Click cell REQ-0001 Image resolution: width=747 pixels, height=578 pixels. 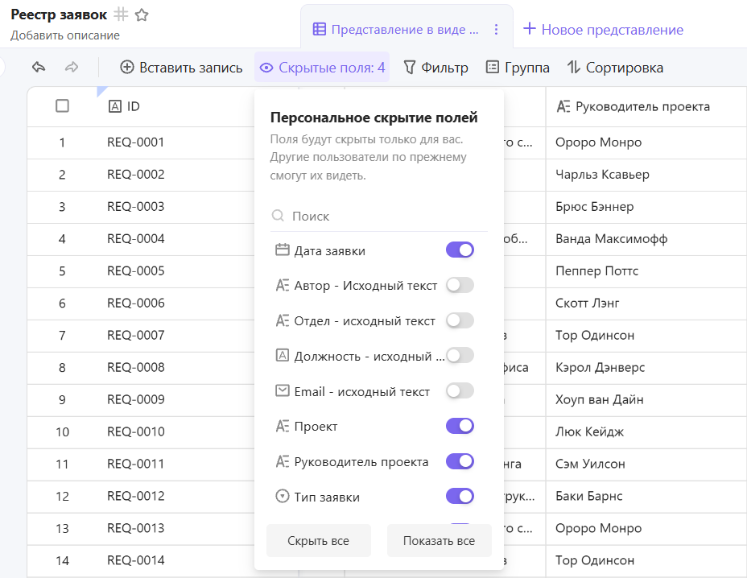[136, 142]
